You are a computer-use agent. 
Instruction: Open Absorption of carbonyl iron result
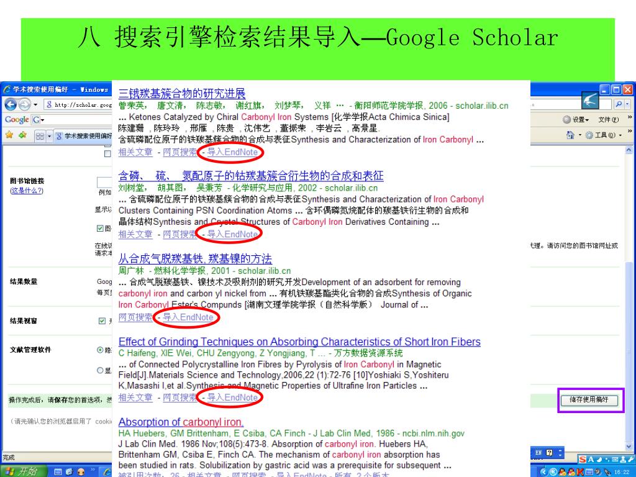tap(181, 422)
